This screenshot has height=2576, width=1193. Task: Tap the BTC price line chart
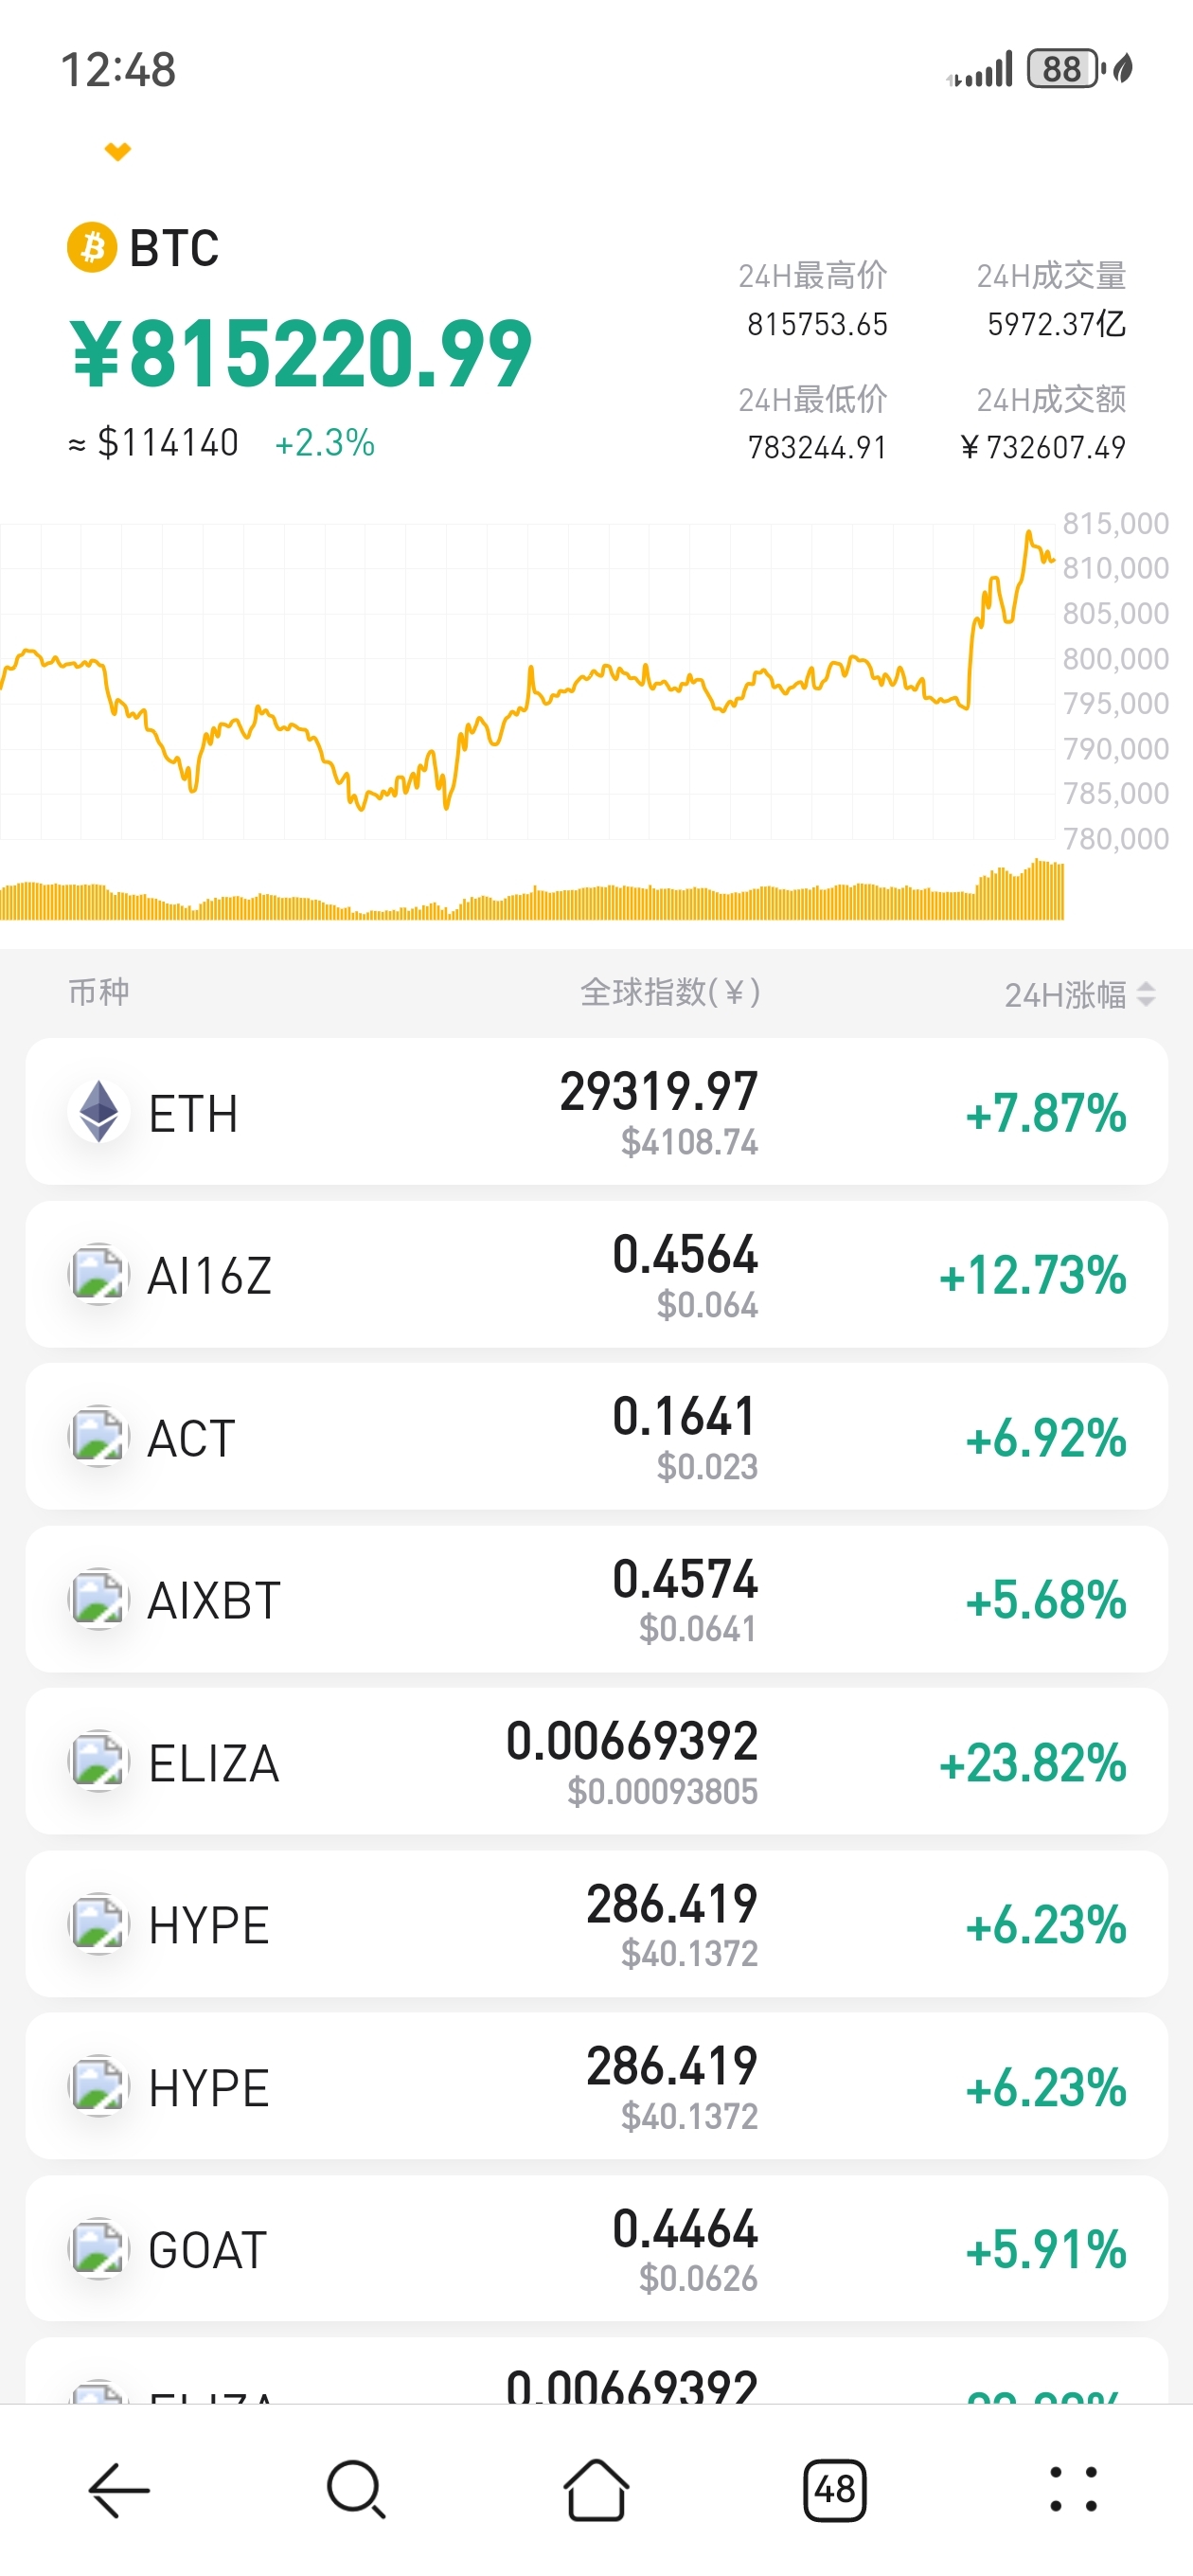click(528, 682)
